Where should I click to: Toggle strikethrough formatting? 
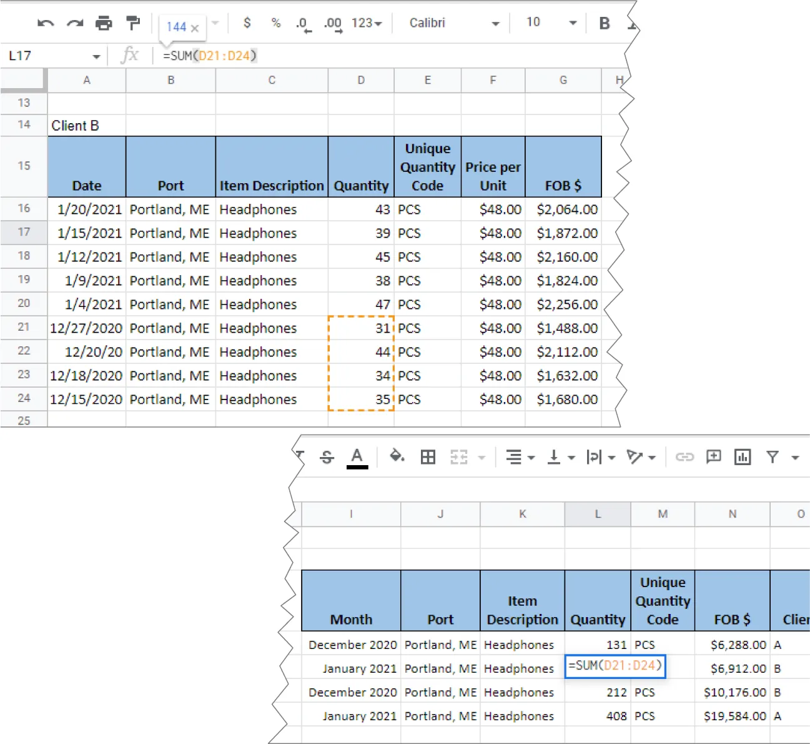327,457
